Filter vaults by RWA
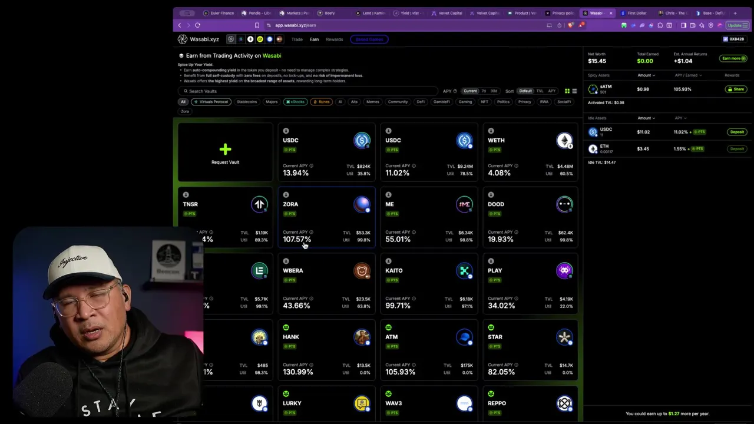The width and height of the screenshot is (754, 424). click(x=544, y=102)
